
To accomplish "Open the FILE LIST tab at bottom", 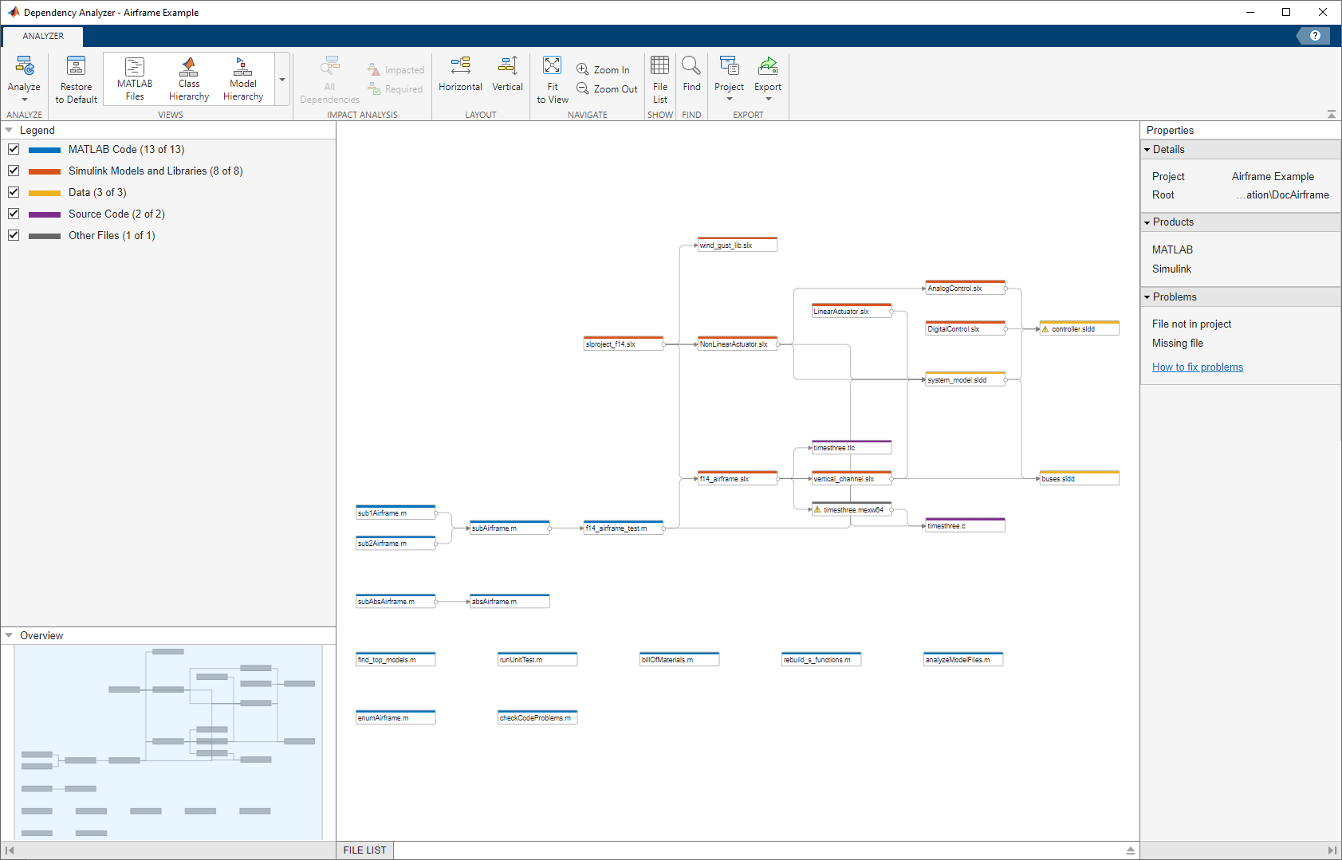I will click(364, 850).
